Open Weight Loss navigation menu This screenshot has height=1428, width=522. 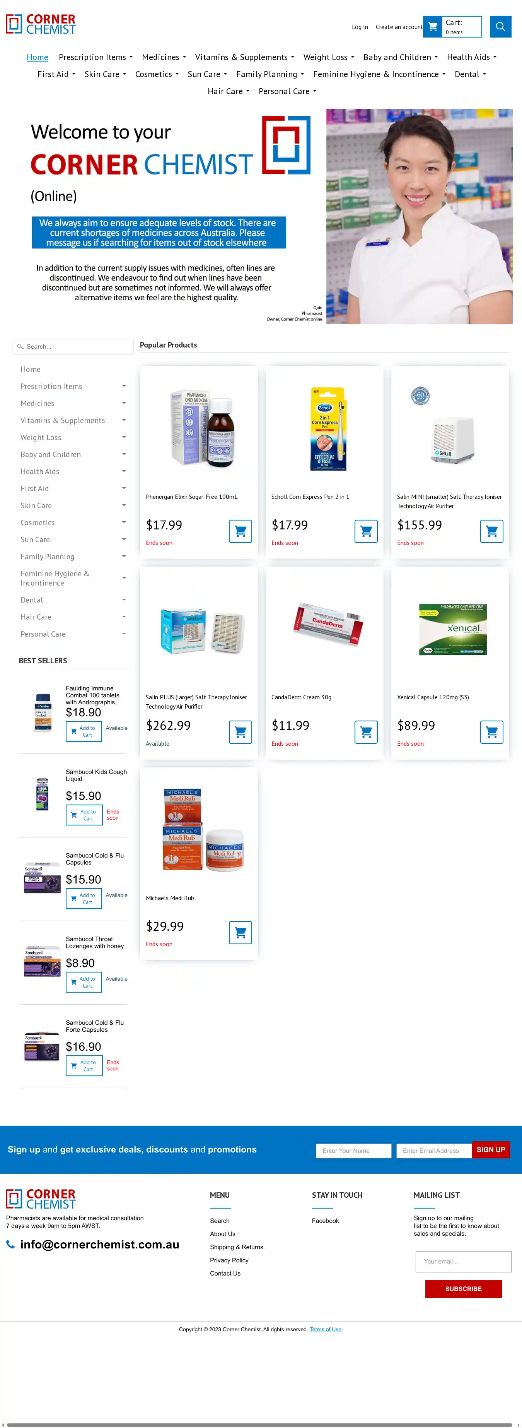tap(329, 57)
